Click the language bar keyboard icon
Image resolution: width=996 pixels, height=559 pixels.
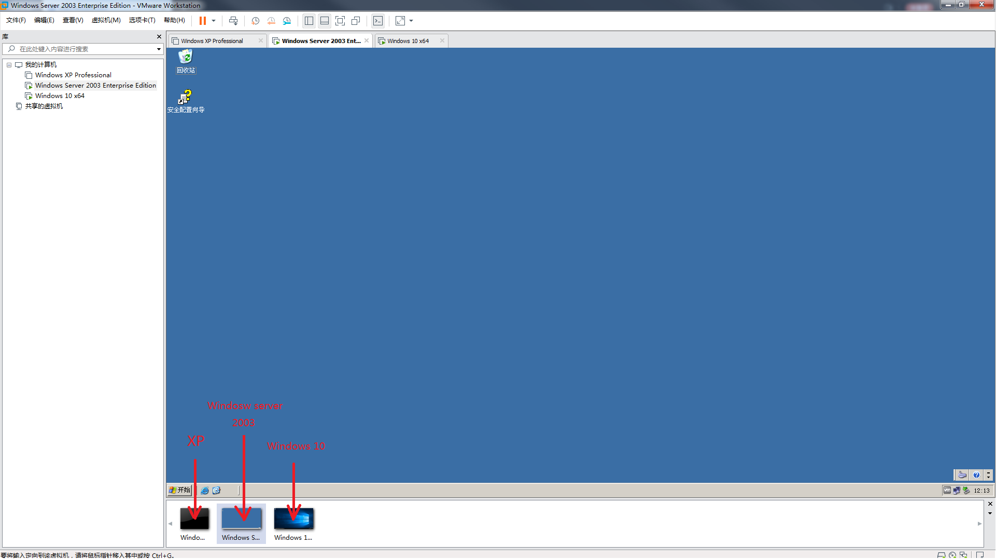(x=962, y=475)
